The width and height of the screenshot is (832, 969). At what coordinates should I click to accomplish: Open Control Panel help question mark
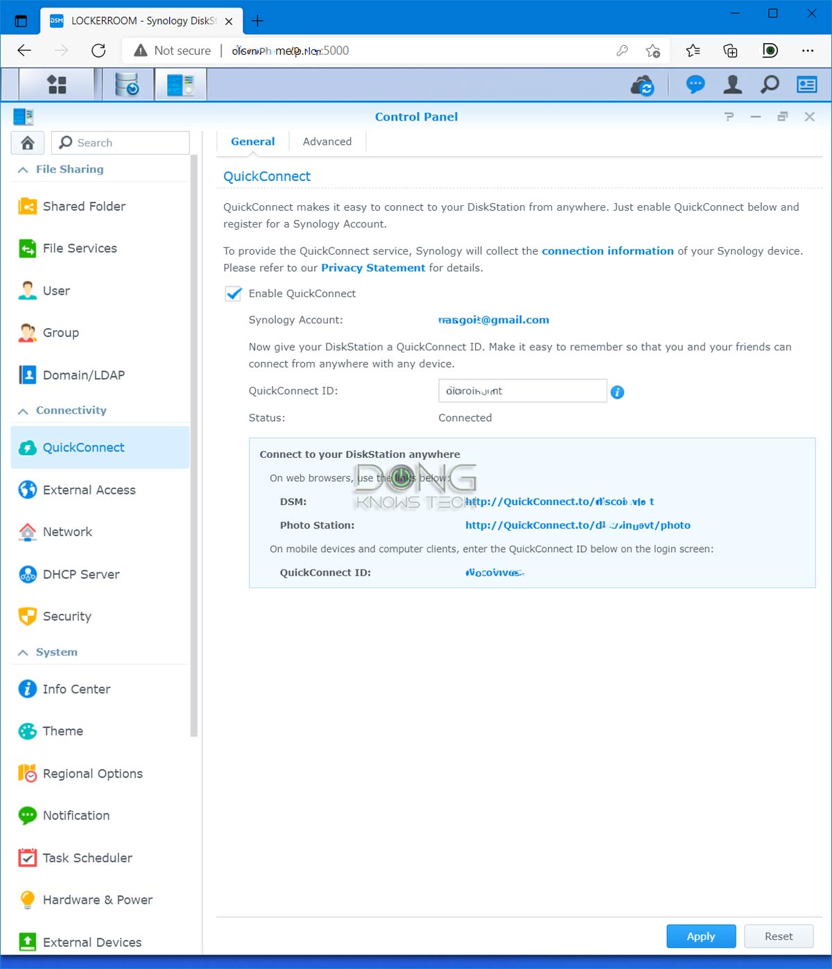[729, 117]
